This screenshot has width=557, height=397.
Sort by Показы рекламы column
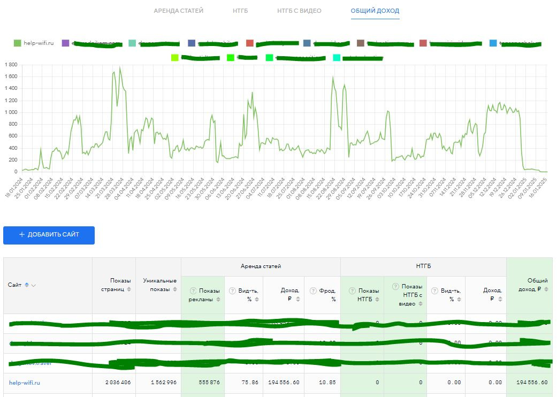coord(218,299)
